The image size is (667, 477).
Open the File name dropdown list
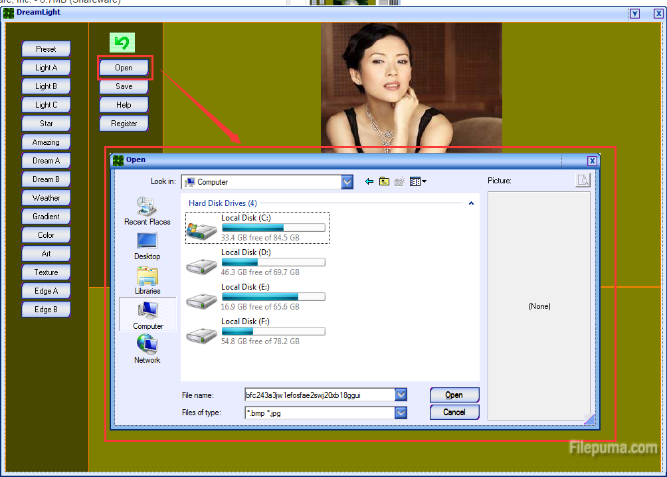401,395
